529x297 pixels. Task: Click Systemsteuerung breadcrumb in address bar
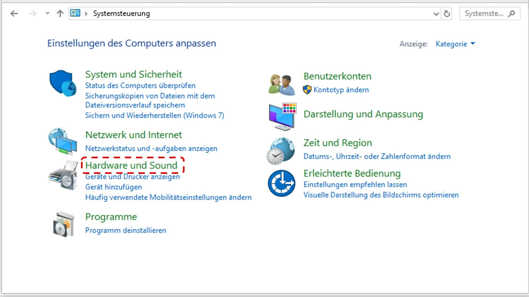[x=121, y=13]
